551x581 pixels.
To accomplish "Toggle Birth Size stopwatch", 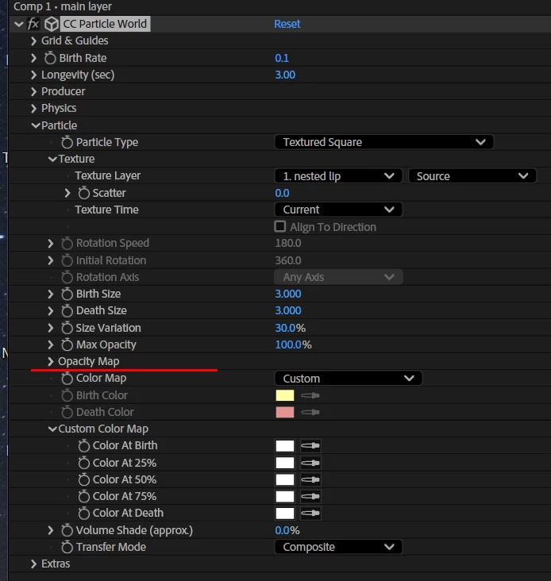I will [67, 294].
